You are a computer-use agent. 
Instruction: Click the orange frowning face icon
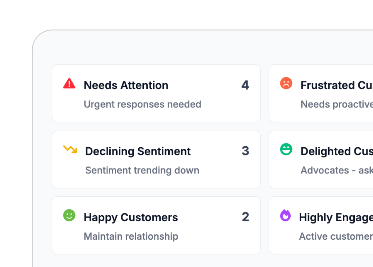(286, 83)
